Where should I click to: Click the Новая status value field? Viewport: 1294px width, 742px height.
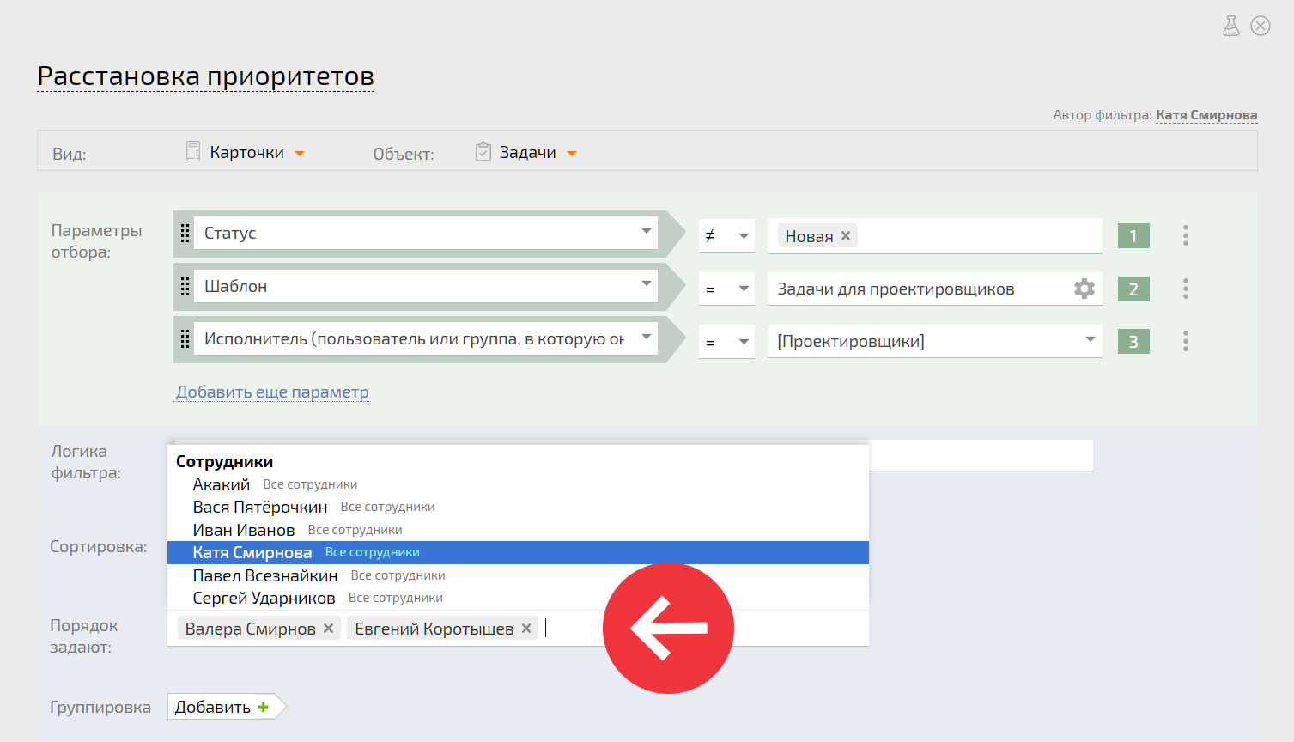[934, 236]
